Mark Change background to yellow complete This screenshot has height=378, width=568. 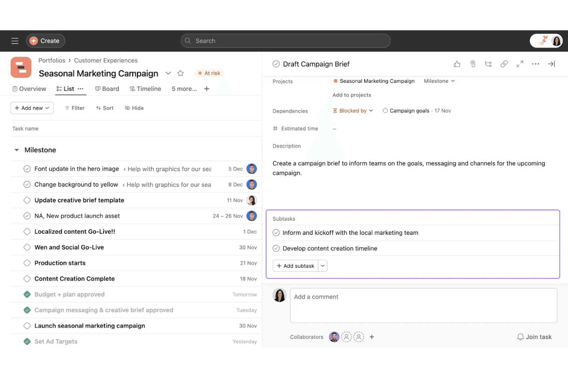(x=27, y=185)
